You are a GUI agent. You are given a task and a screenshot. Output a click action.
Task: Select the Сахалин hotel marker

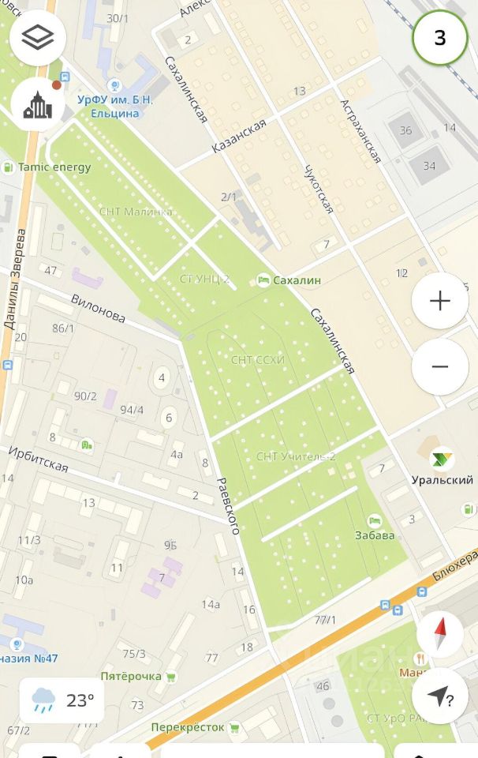click(263, 280)
